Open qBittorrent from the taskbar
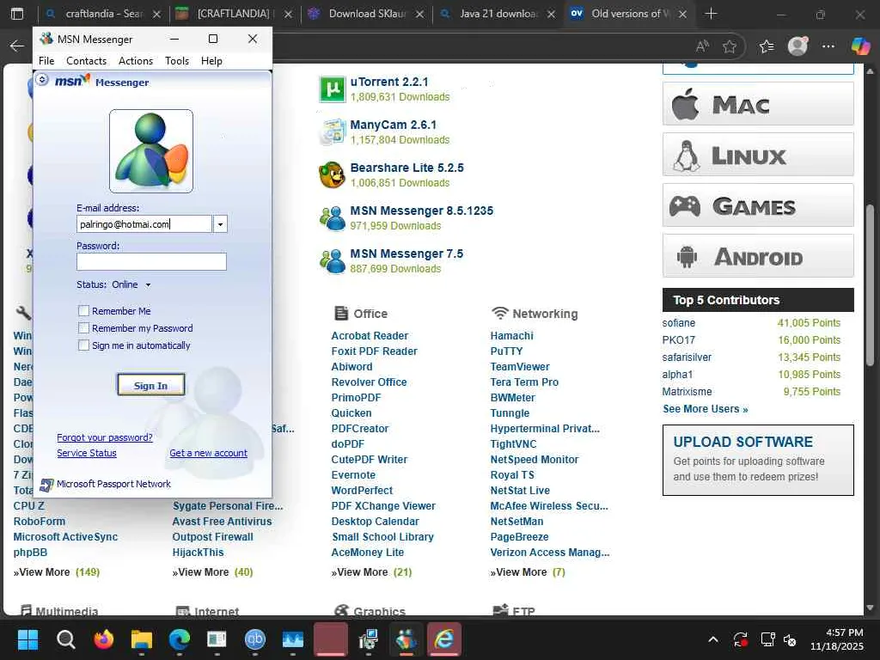 pos(254,639)
